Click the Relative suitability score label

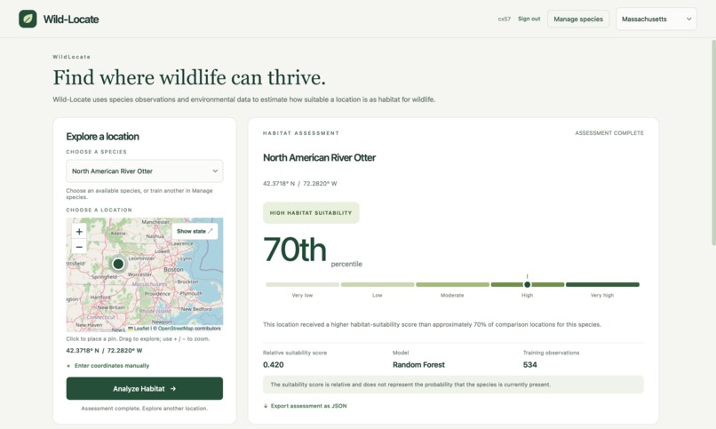point(295,353)
